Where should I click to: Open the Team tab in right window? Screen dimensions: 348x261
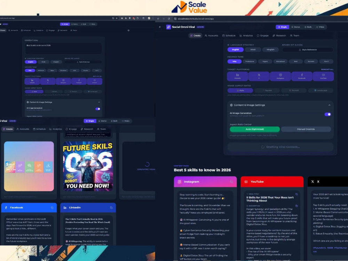294,35
